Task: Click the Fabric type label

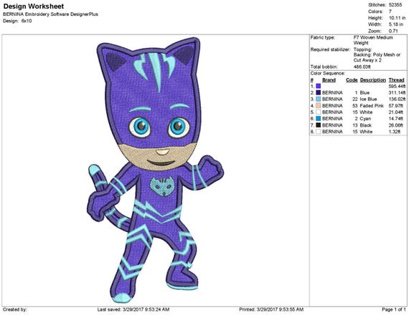Action: click(322, 37)
